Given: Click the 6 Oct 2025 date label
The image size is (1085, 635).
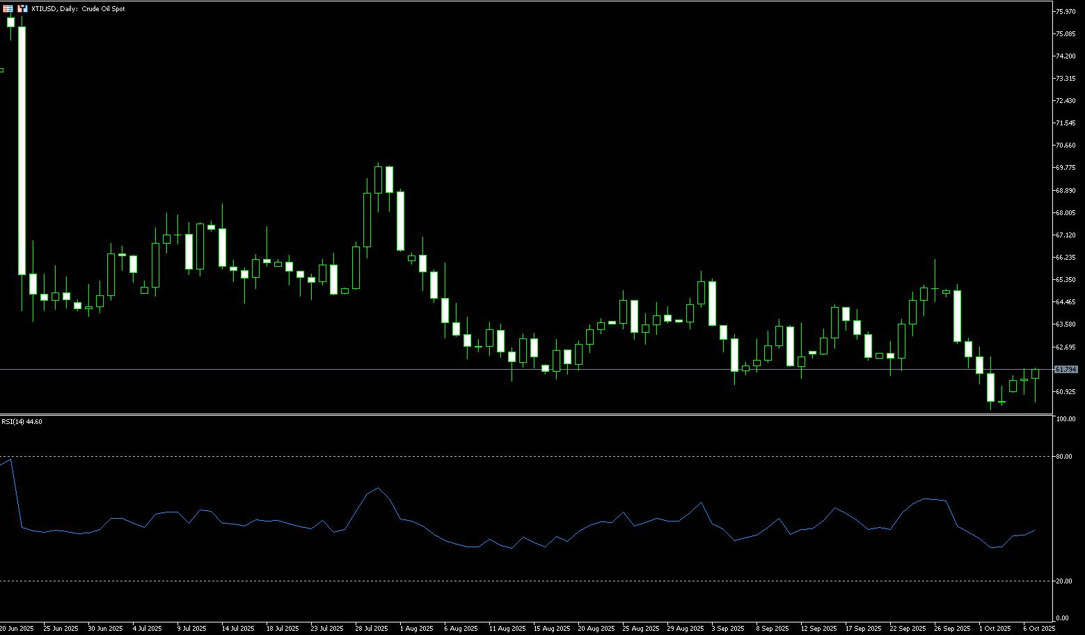Looking at the screenshot, I should point(1039,628).
